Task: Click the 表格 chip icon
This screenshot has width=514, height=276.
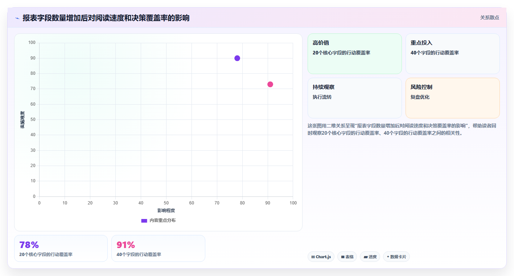Action: (x=343, y=257)
